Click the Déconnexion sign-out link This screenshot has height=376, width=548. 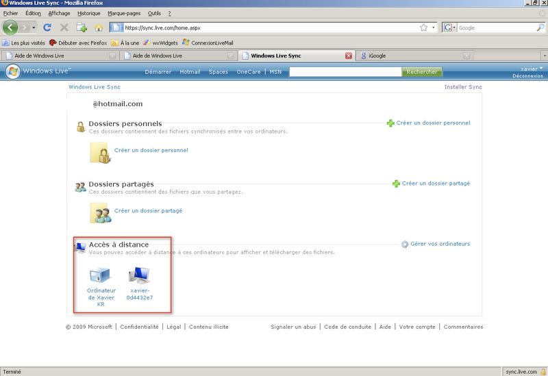[x=527, y=76]
